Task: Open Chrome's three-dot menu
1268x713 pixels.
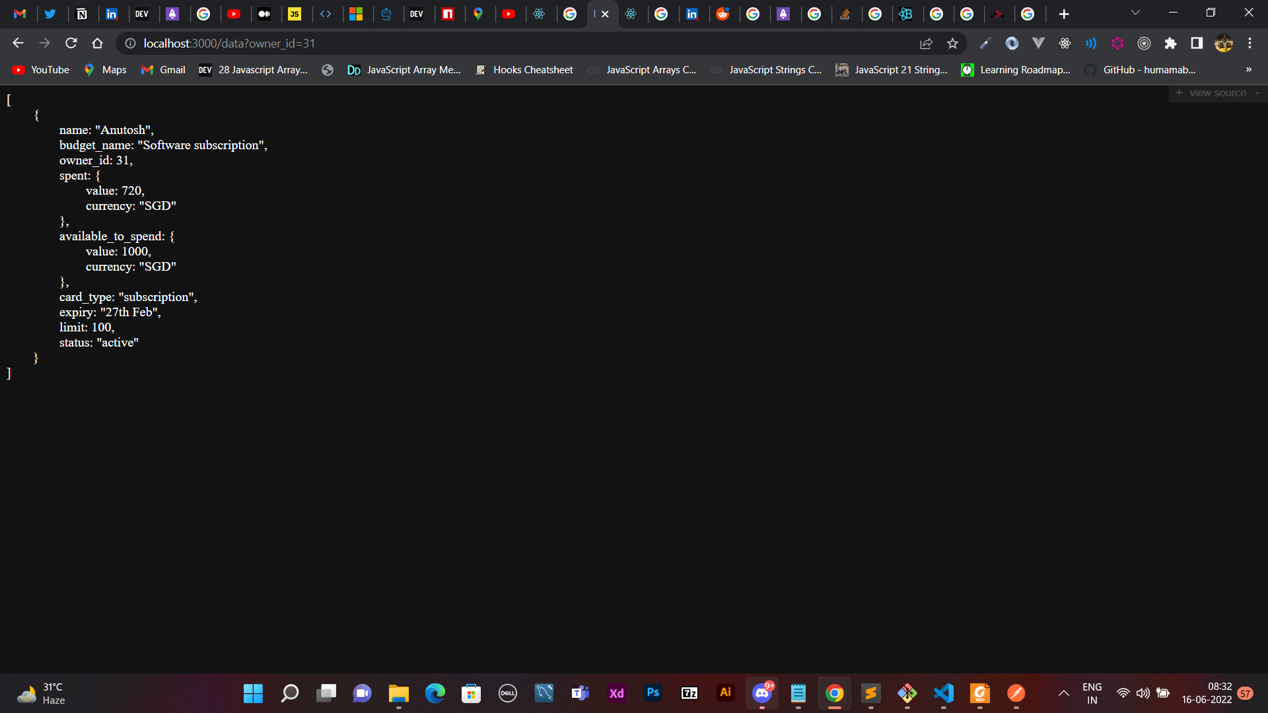Action: [1250, 43]
